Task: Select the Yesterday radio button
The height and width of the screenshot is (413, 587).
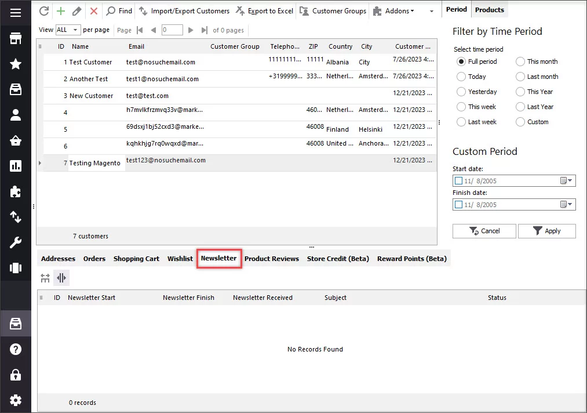Action: (x=461, y=92)
